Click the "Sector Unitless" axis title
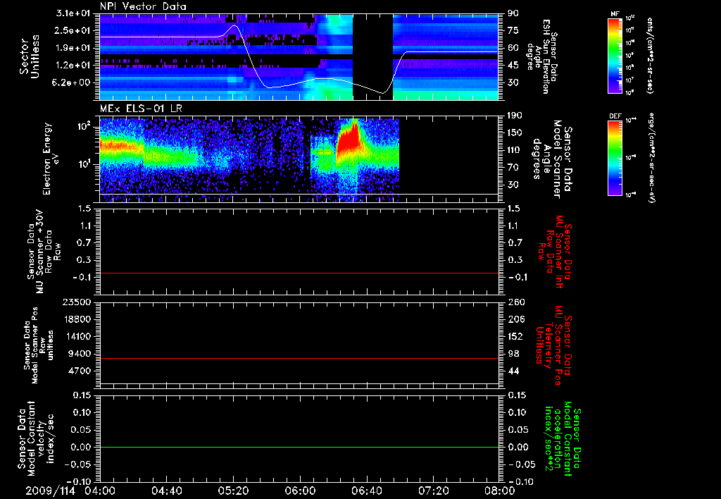 click(30, 56)
